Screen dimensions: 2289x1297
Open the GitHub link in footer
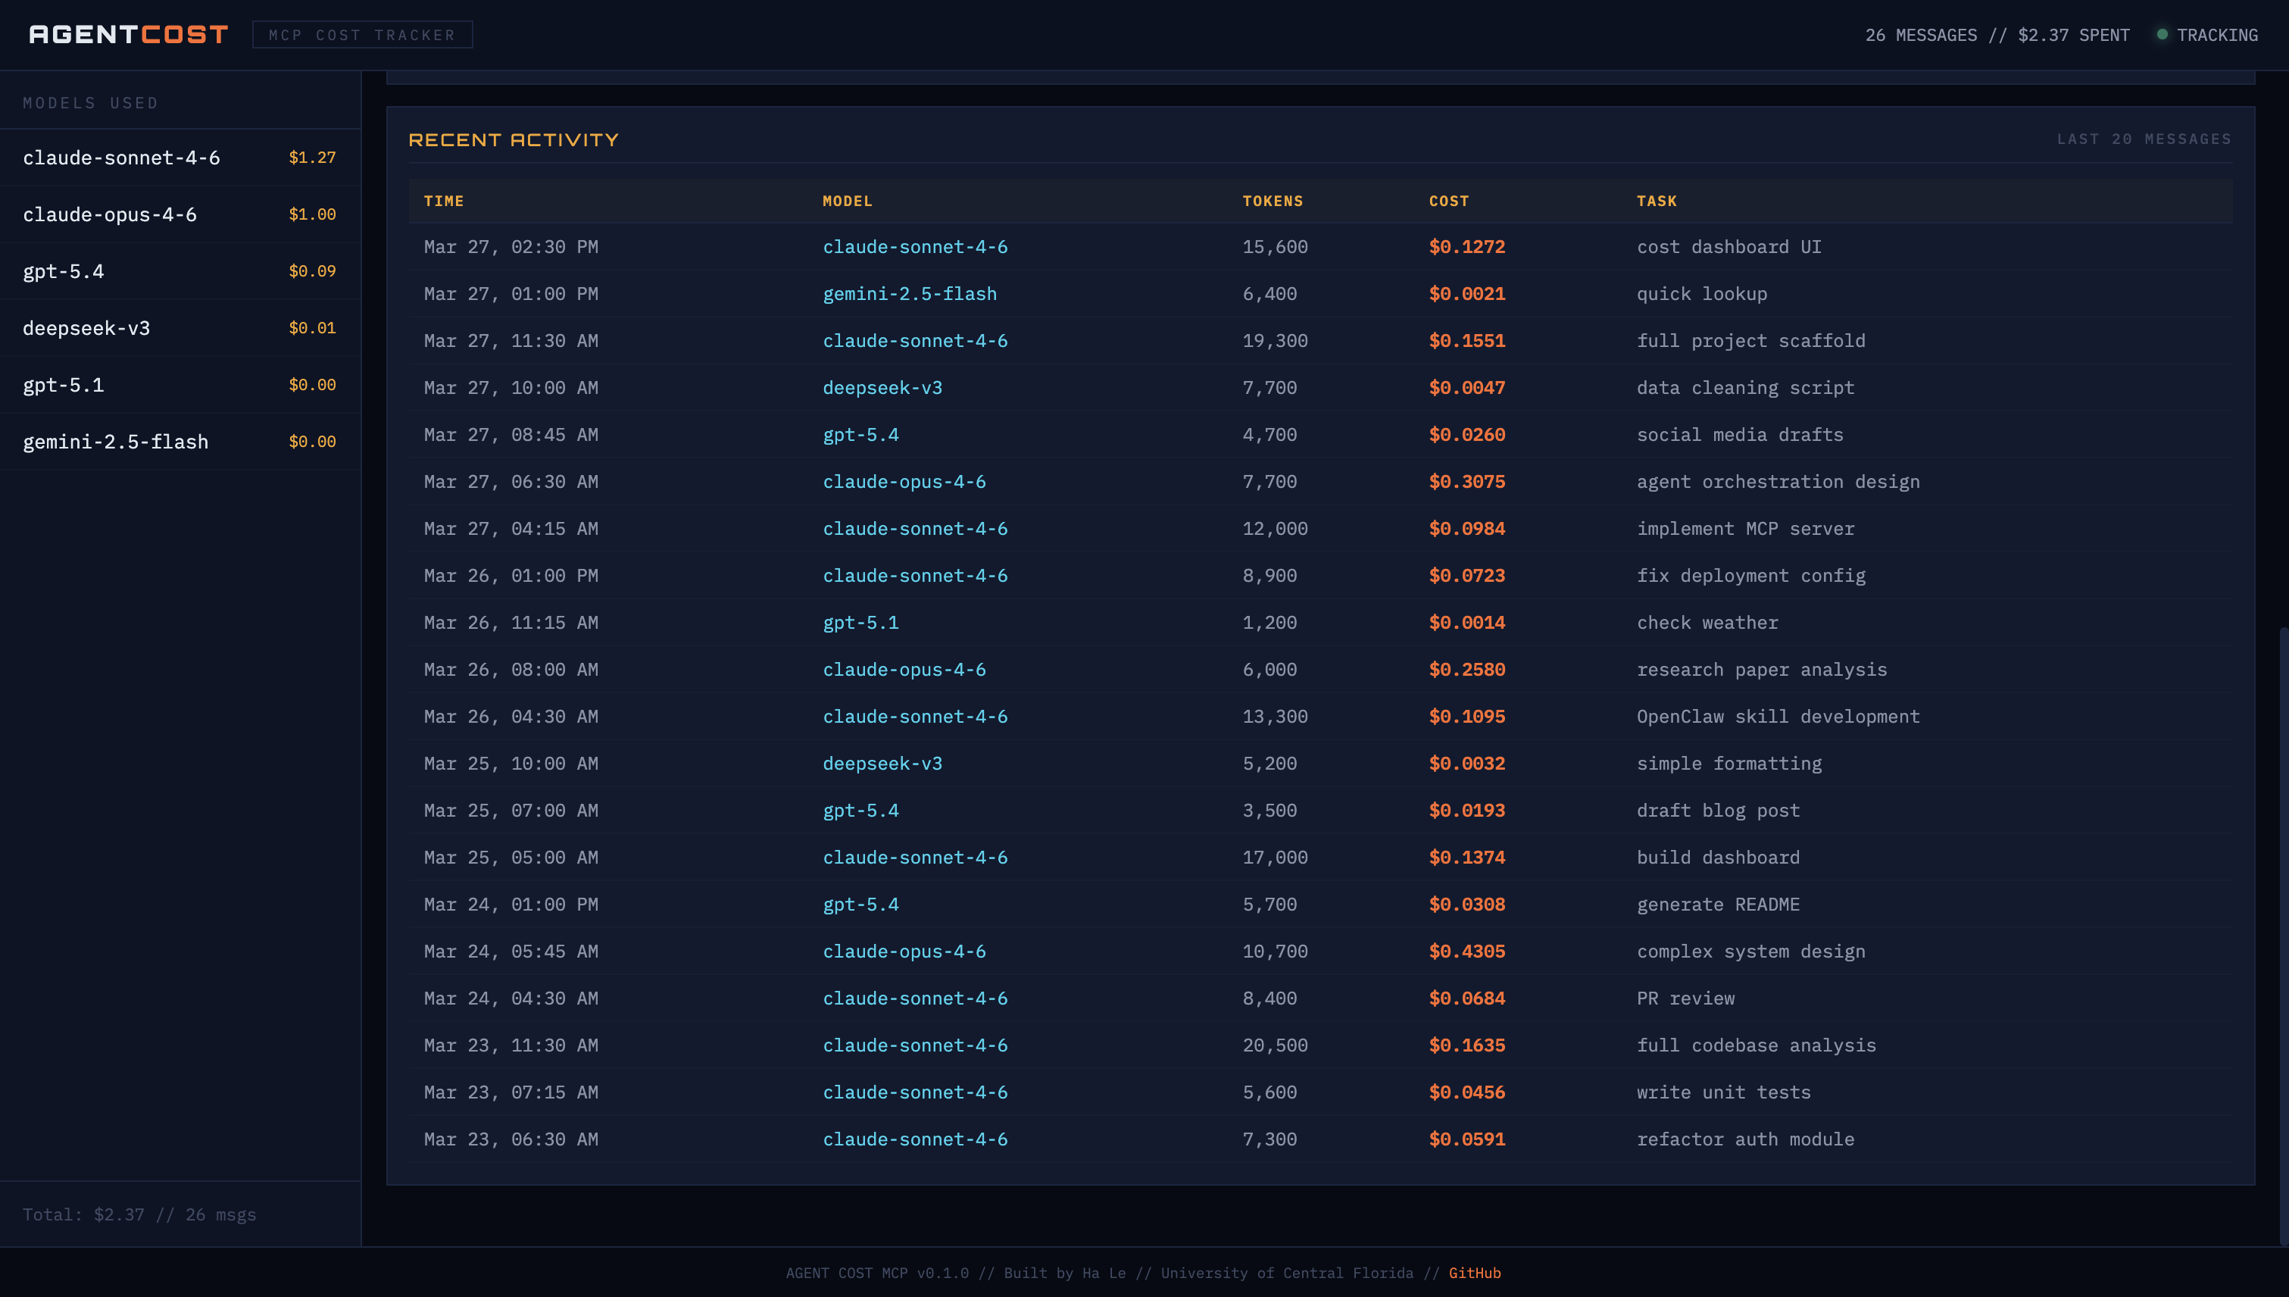pos(1474,1273)
